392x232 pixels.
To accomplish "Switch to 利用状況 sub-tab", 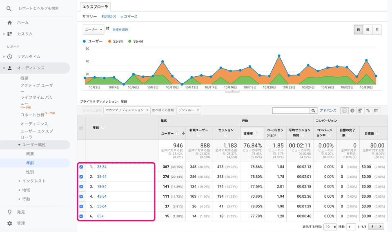I will (x=109, y=16).
